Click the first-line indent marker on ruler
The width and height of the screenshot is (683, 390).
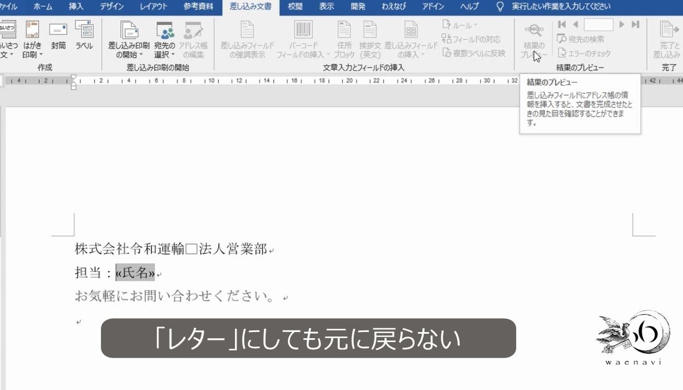click(73, 77)
